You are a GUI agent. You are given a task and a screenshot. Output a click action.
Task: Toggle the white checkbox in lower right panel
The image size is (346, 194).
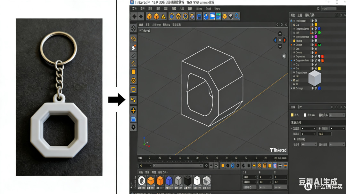(x=305, y=115)
